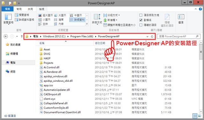The height and width of the screenshot is (120, 204).
Task: Open Libraries in navigation pane
Action: (12, 54)
